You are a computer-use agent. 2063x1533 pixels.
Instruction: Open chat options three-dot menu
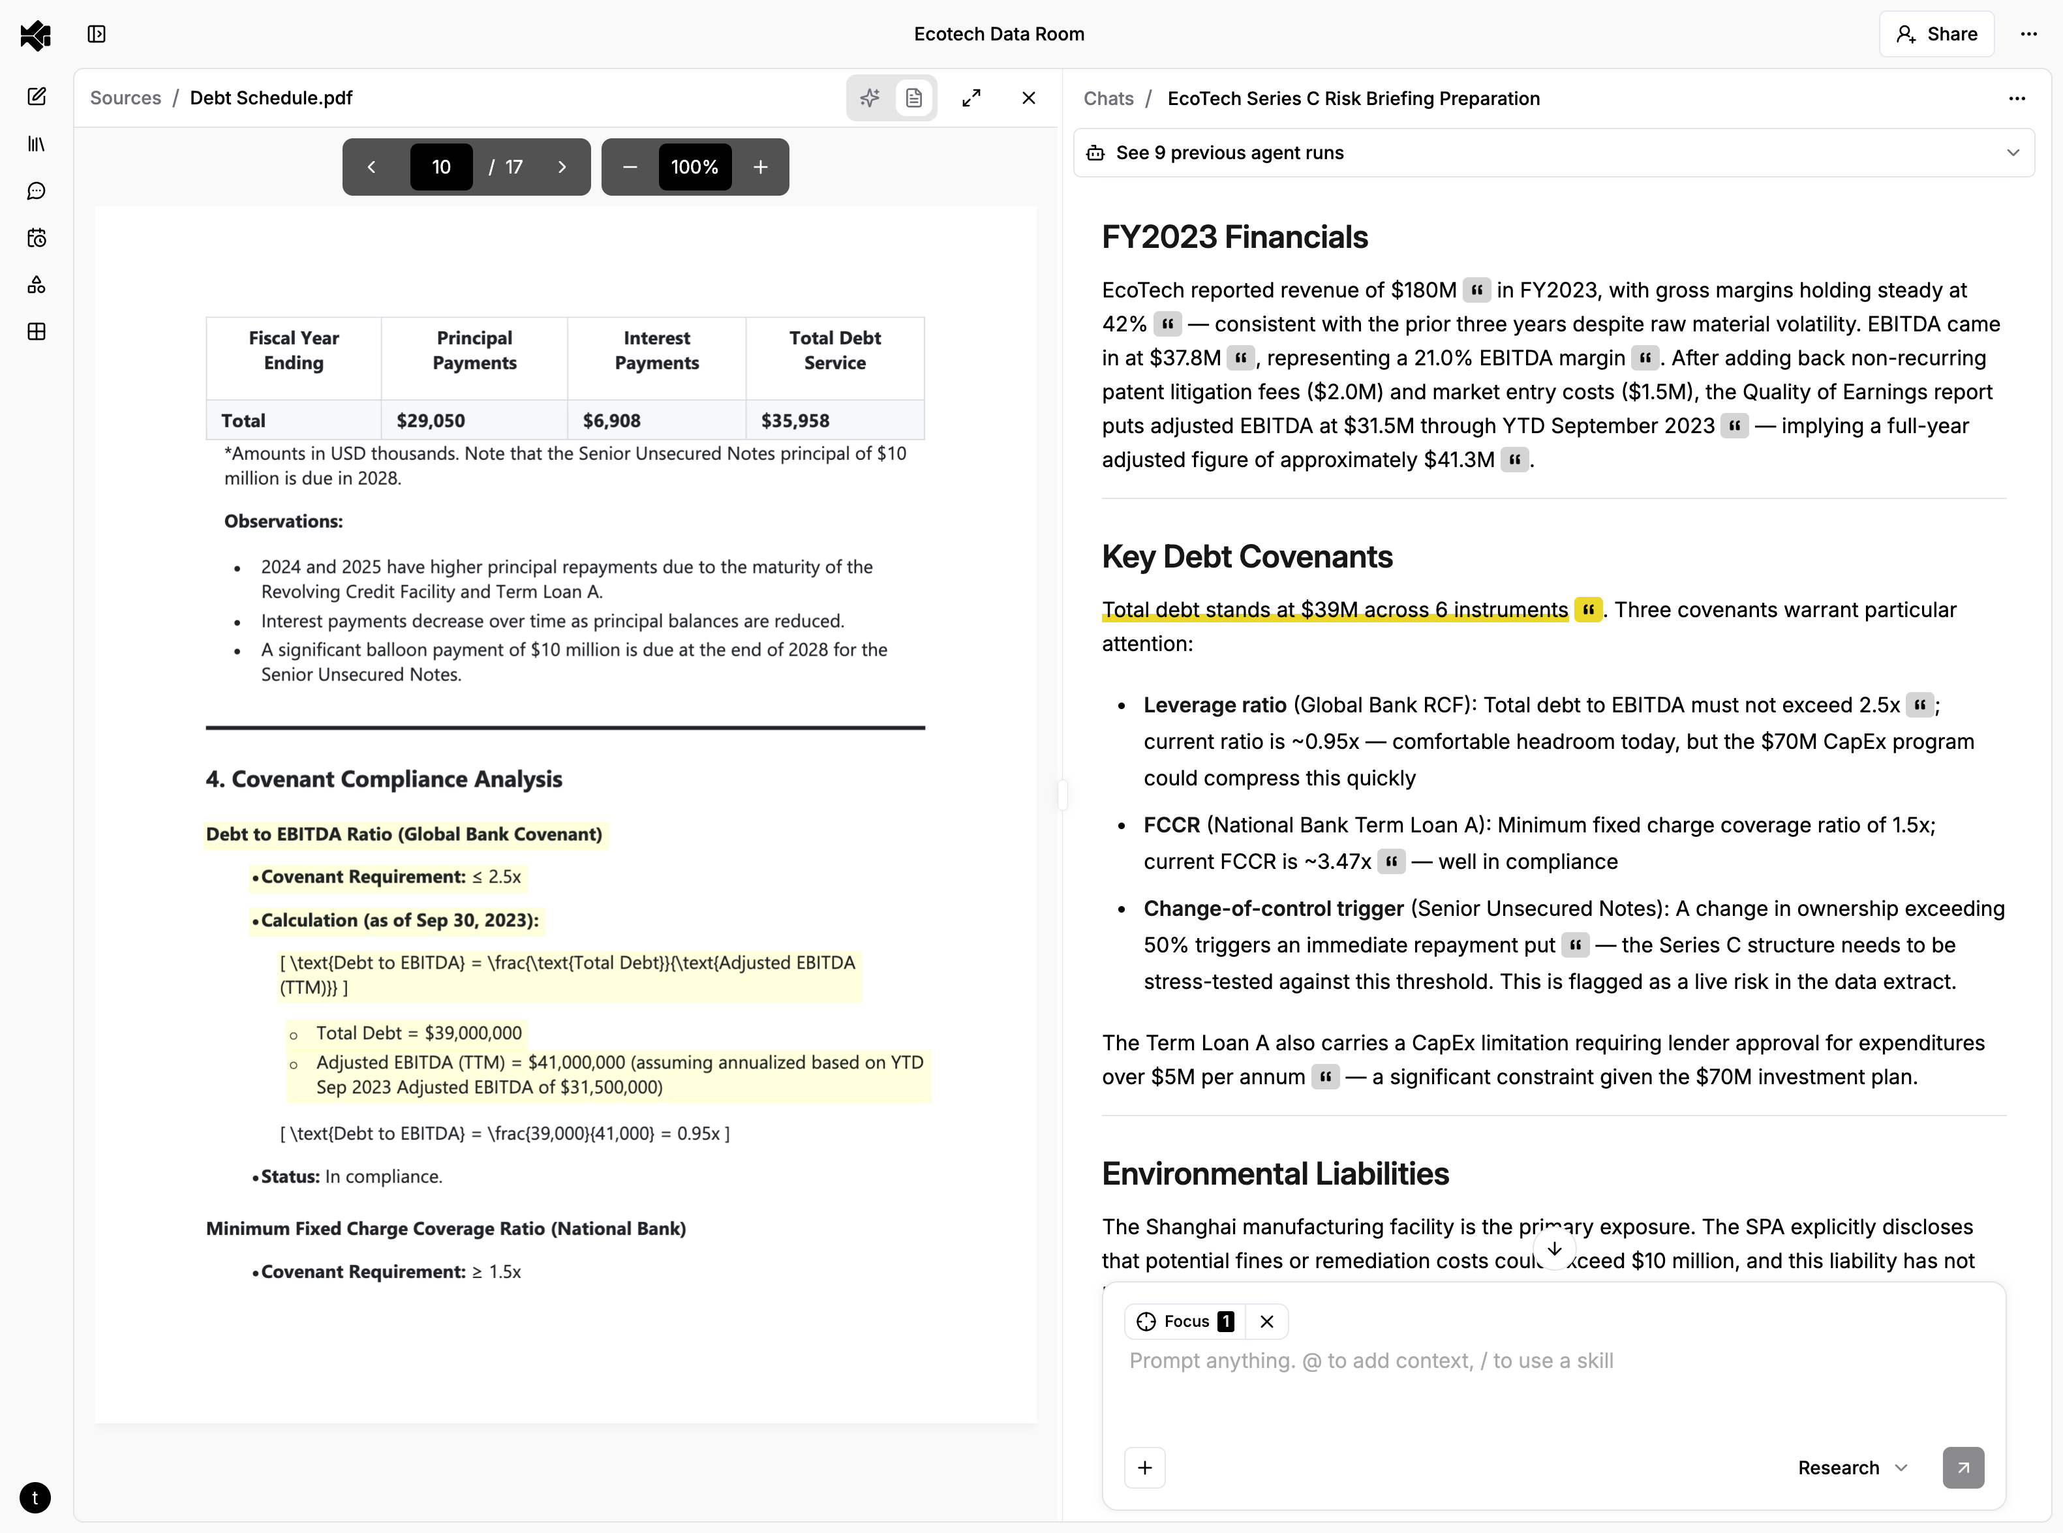click(2017, 99)
